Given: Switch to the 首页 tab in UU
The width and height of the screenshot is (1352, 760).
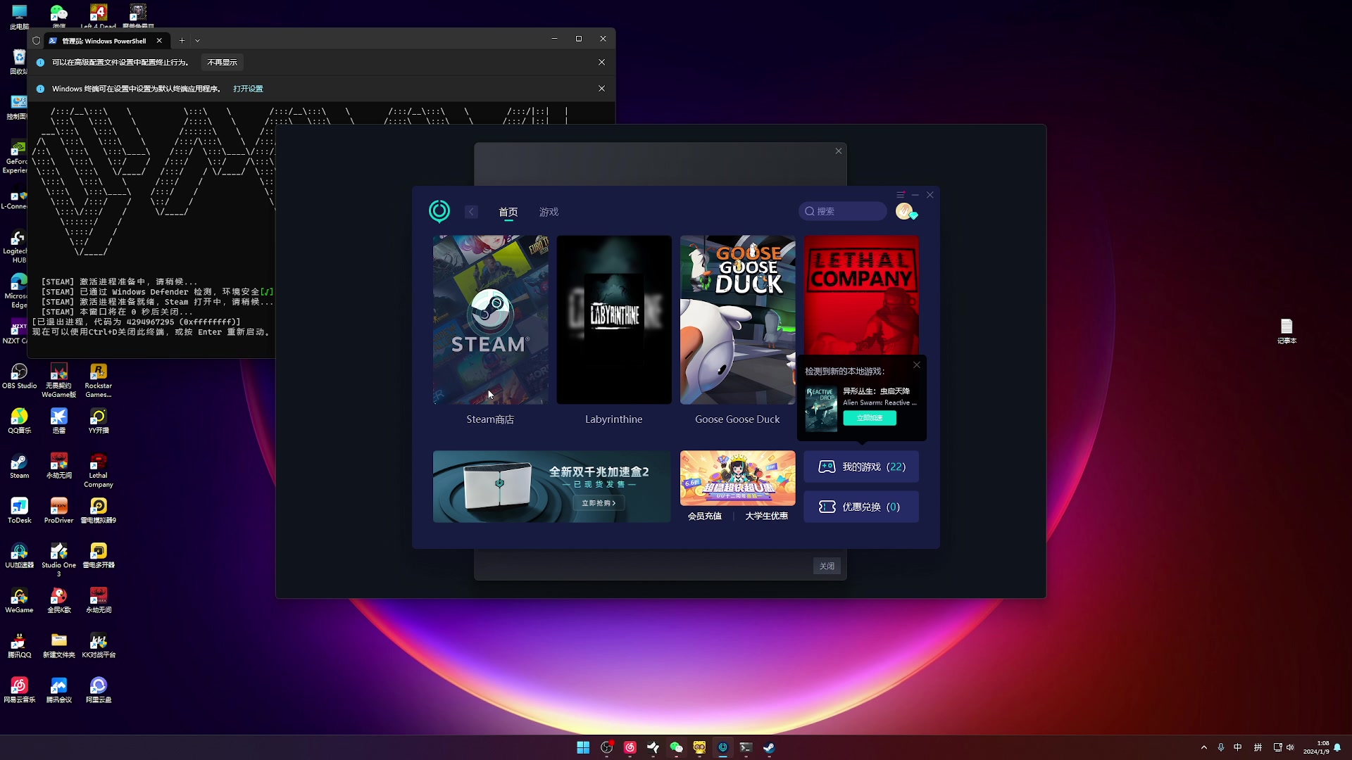Looking at the screenshot, I should [508, 212].
